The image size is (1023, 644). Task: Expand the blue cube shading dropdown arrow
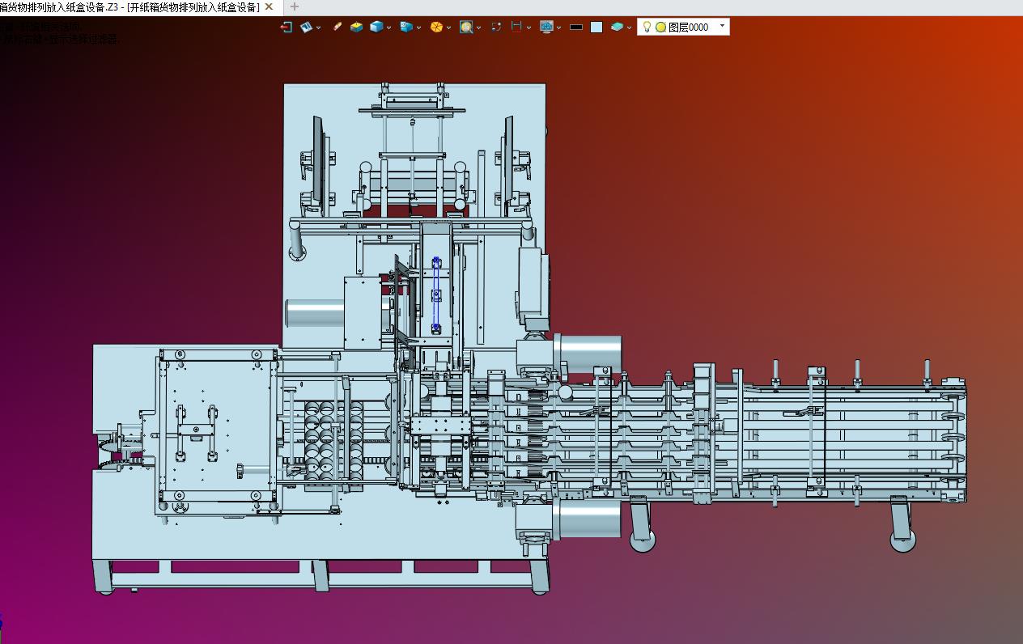pyautogui.click(x=389, y=28)
